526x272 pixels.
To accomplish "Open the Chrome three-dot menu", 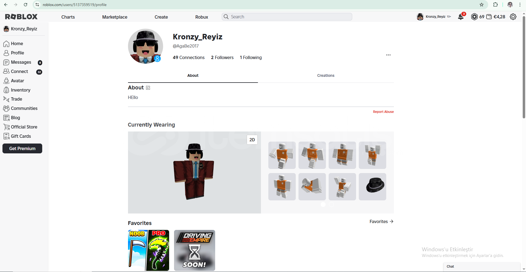I will pyautogui.click(x=520, y=5).
